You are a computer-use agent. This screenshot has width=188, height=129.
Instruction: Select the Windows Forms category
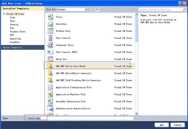click(18, 32)
